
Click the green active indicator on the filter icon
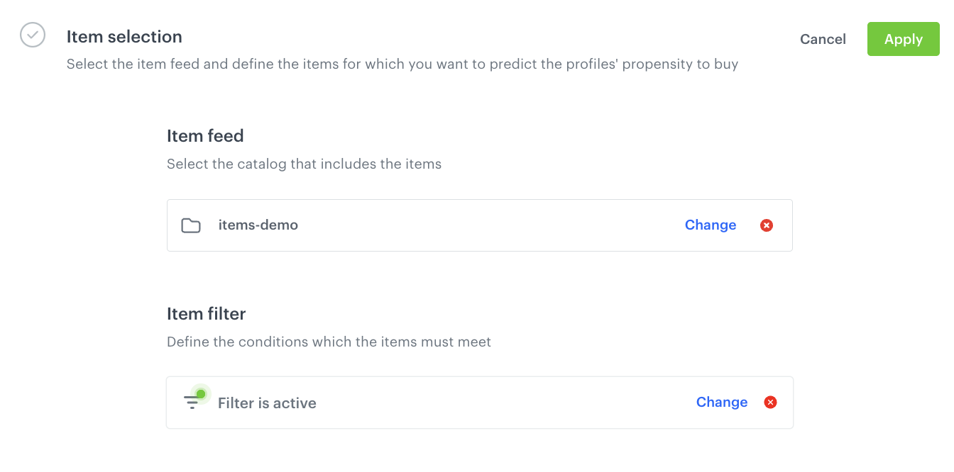coord(200,393)
